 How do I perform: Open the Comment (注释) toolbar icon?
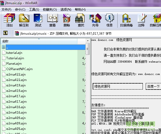(x=142, y=20)
